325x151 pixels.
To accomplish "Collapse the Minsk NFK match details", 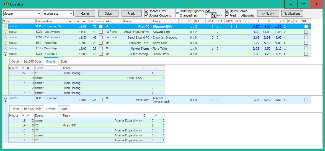I will point(5,100).
